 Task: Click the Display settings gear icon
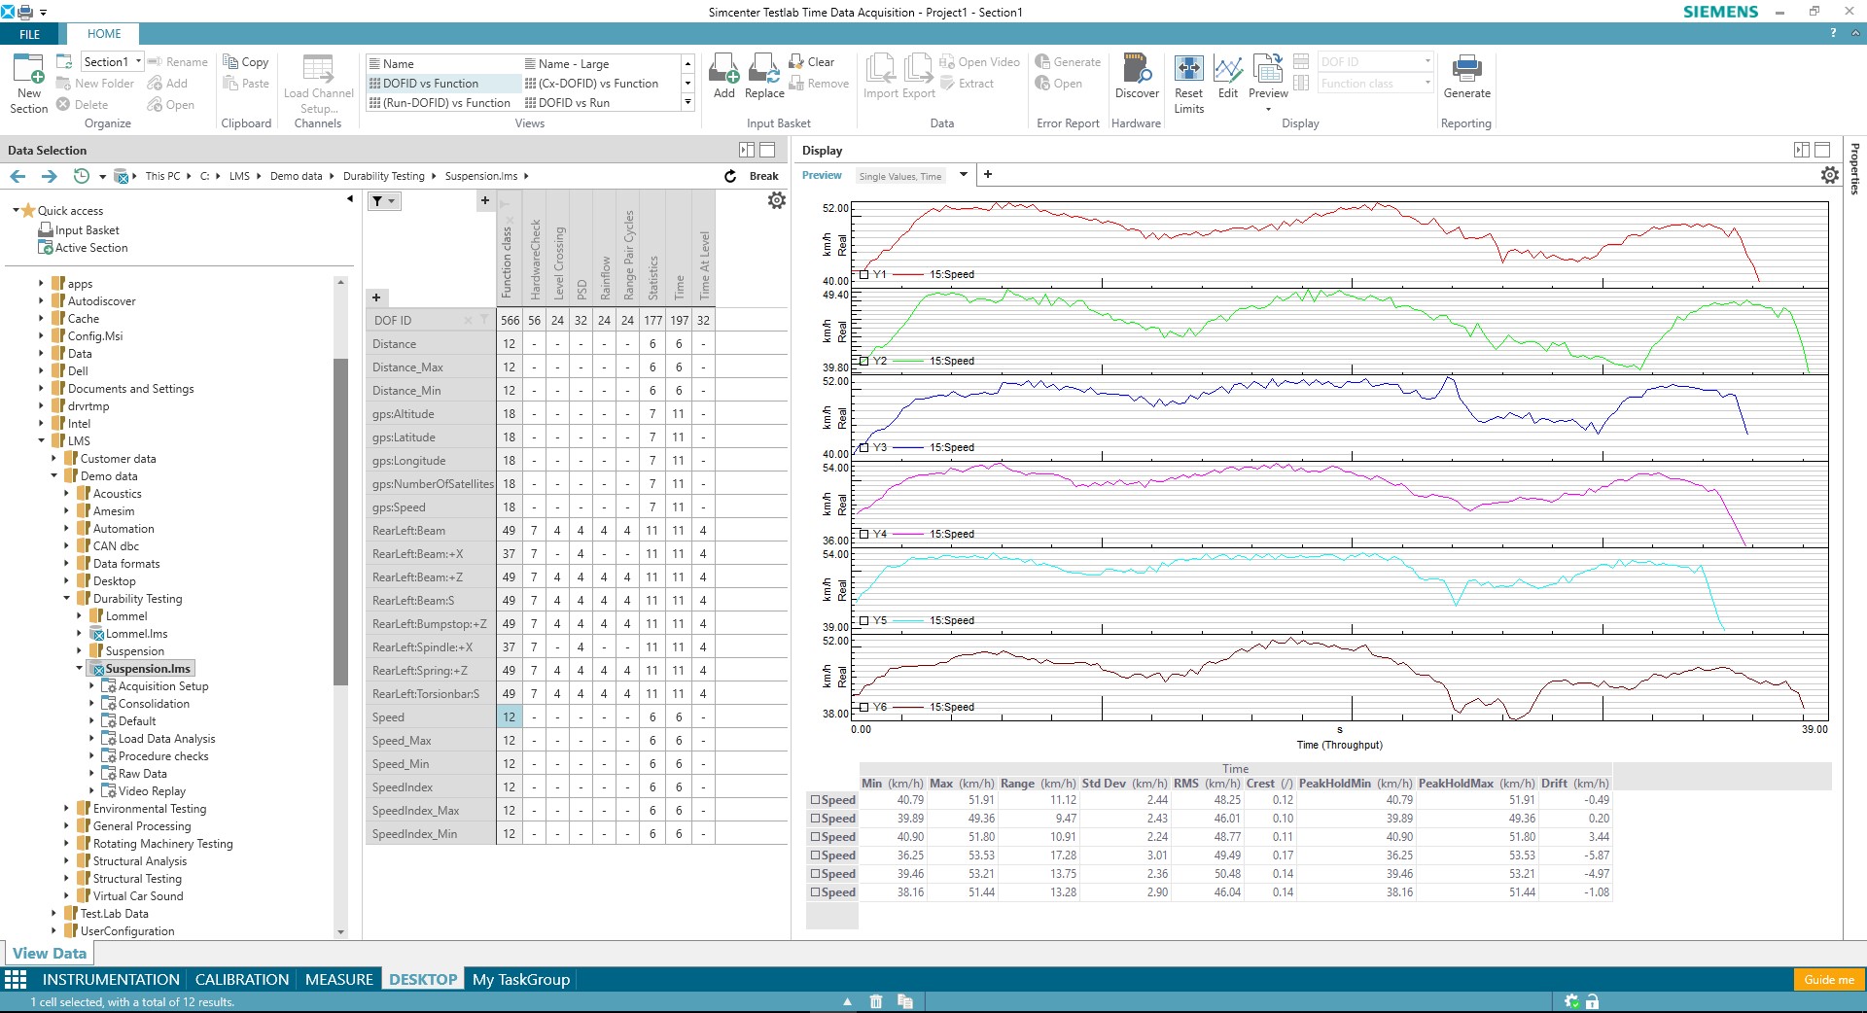(1829, 175)
